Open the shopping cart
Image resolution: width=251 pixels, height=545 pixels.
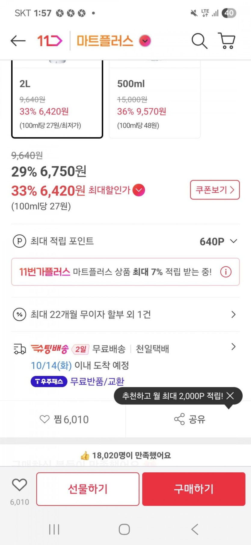[227, 41]
